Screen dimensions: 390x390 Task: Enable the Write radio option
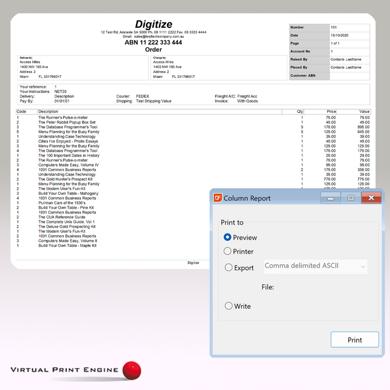(228, 306)
